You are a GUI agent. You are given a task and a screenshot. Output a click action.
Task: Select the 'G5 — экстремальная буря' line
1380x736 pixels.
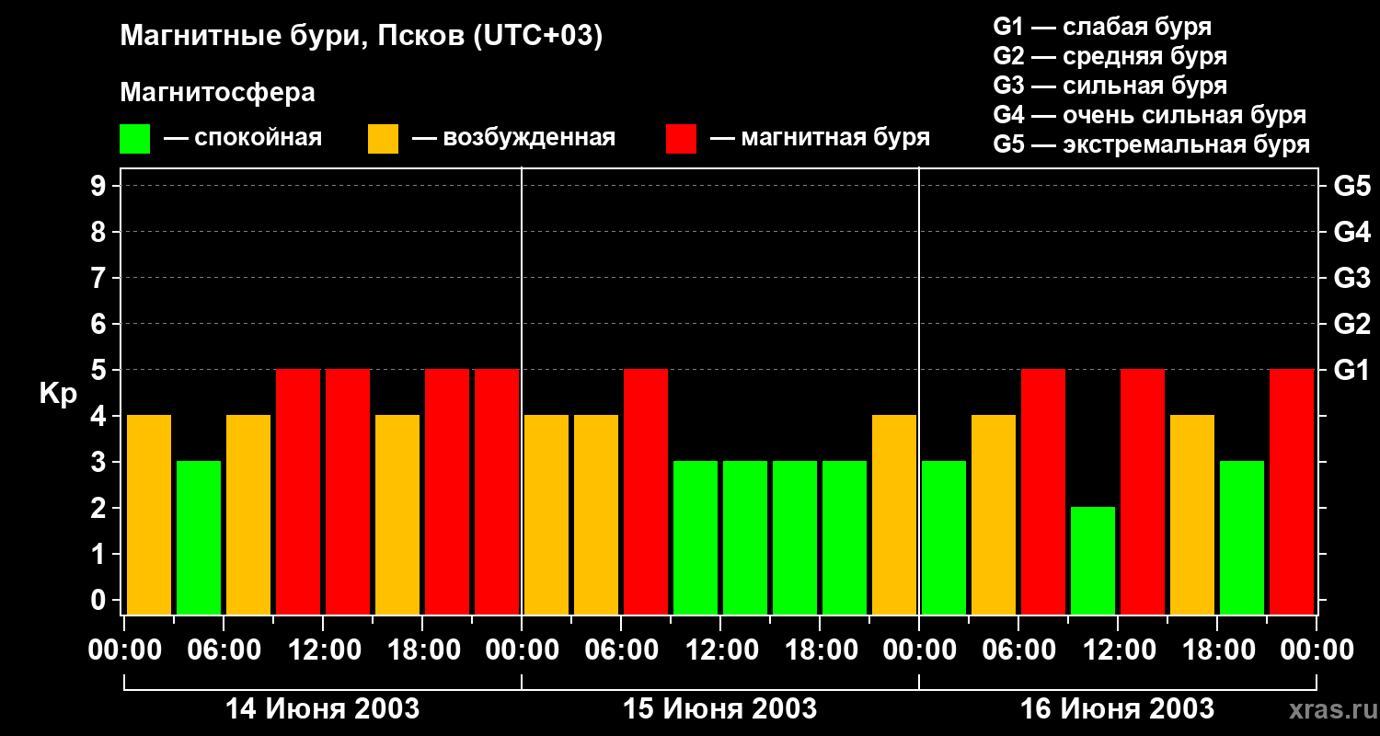pos(1152,144)
